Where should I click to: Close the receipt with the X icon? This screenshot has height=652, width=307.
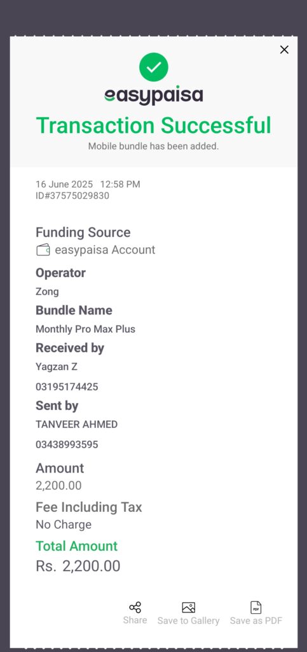coord(284,50)
